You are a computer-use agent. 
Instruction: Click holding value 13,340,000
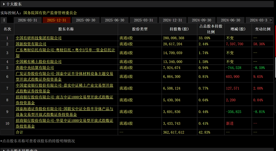click(173, 62)
